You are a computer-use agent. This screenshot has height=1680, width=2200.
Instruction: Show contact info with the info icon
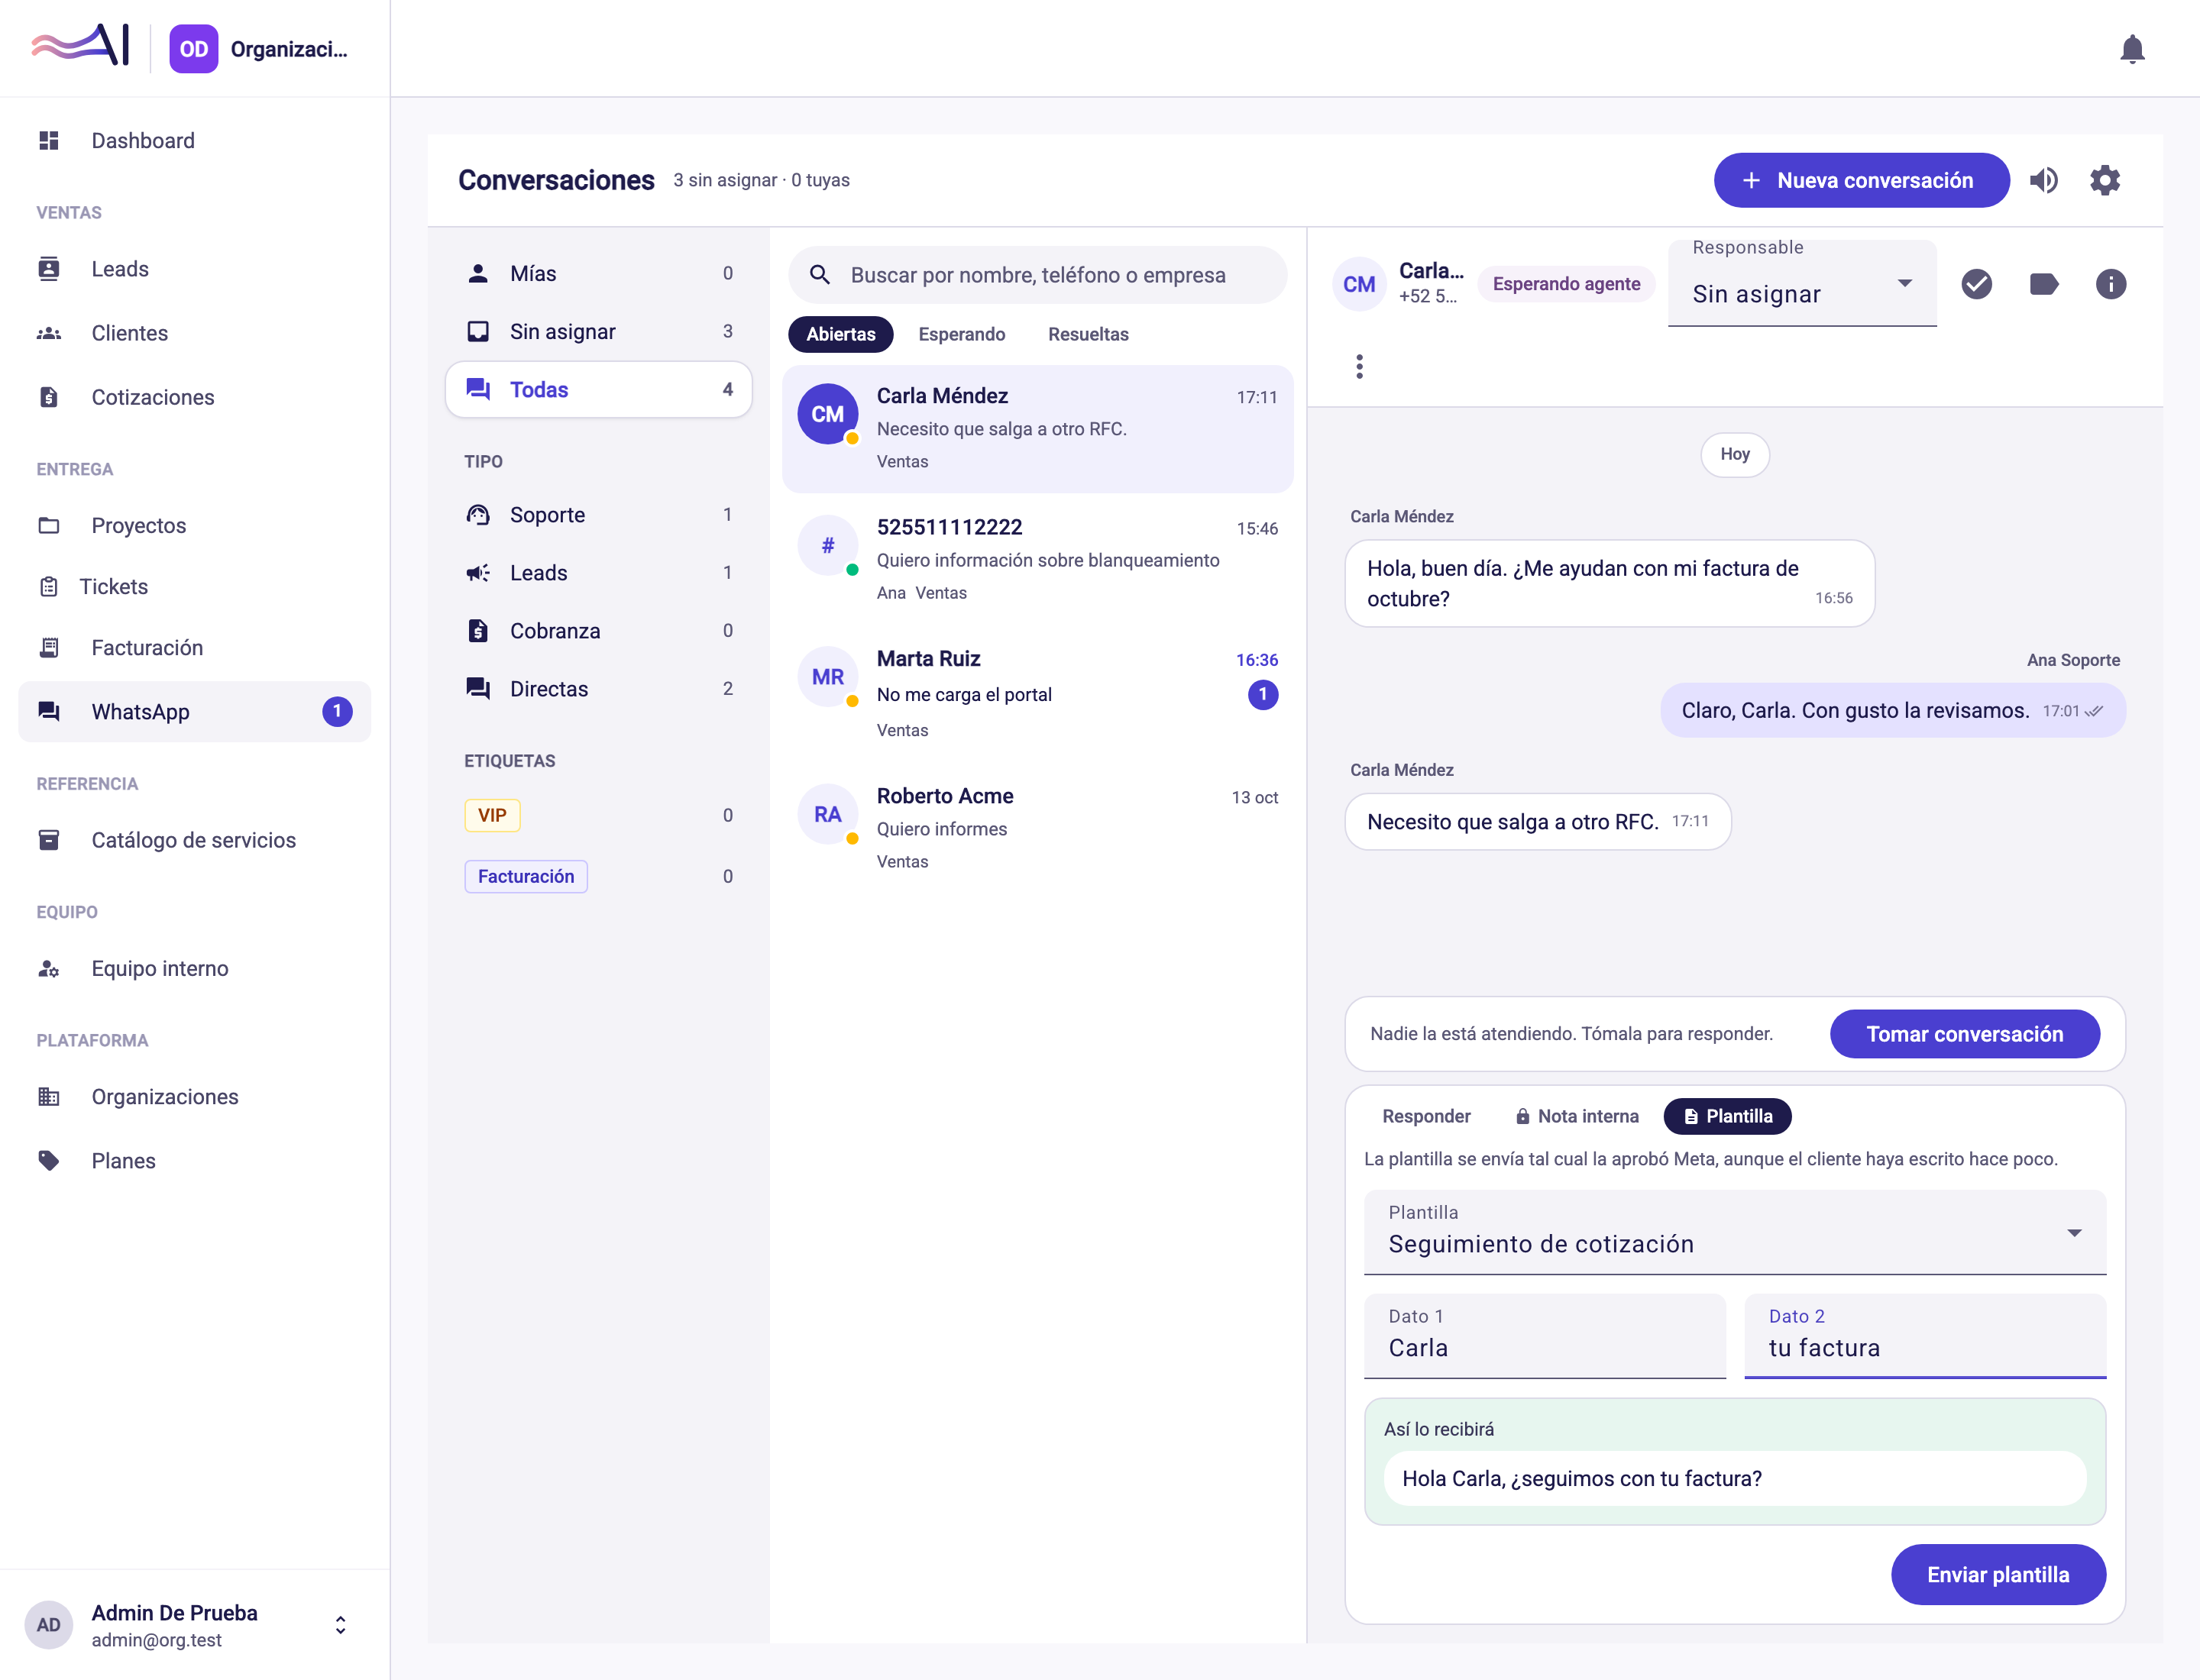click(2110, 284)
